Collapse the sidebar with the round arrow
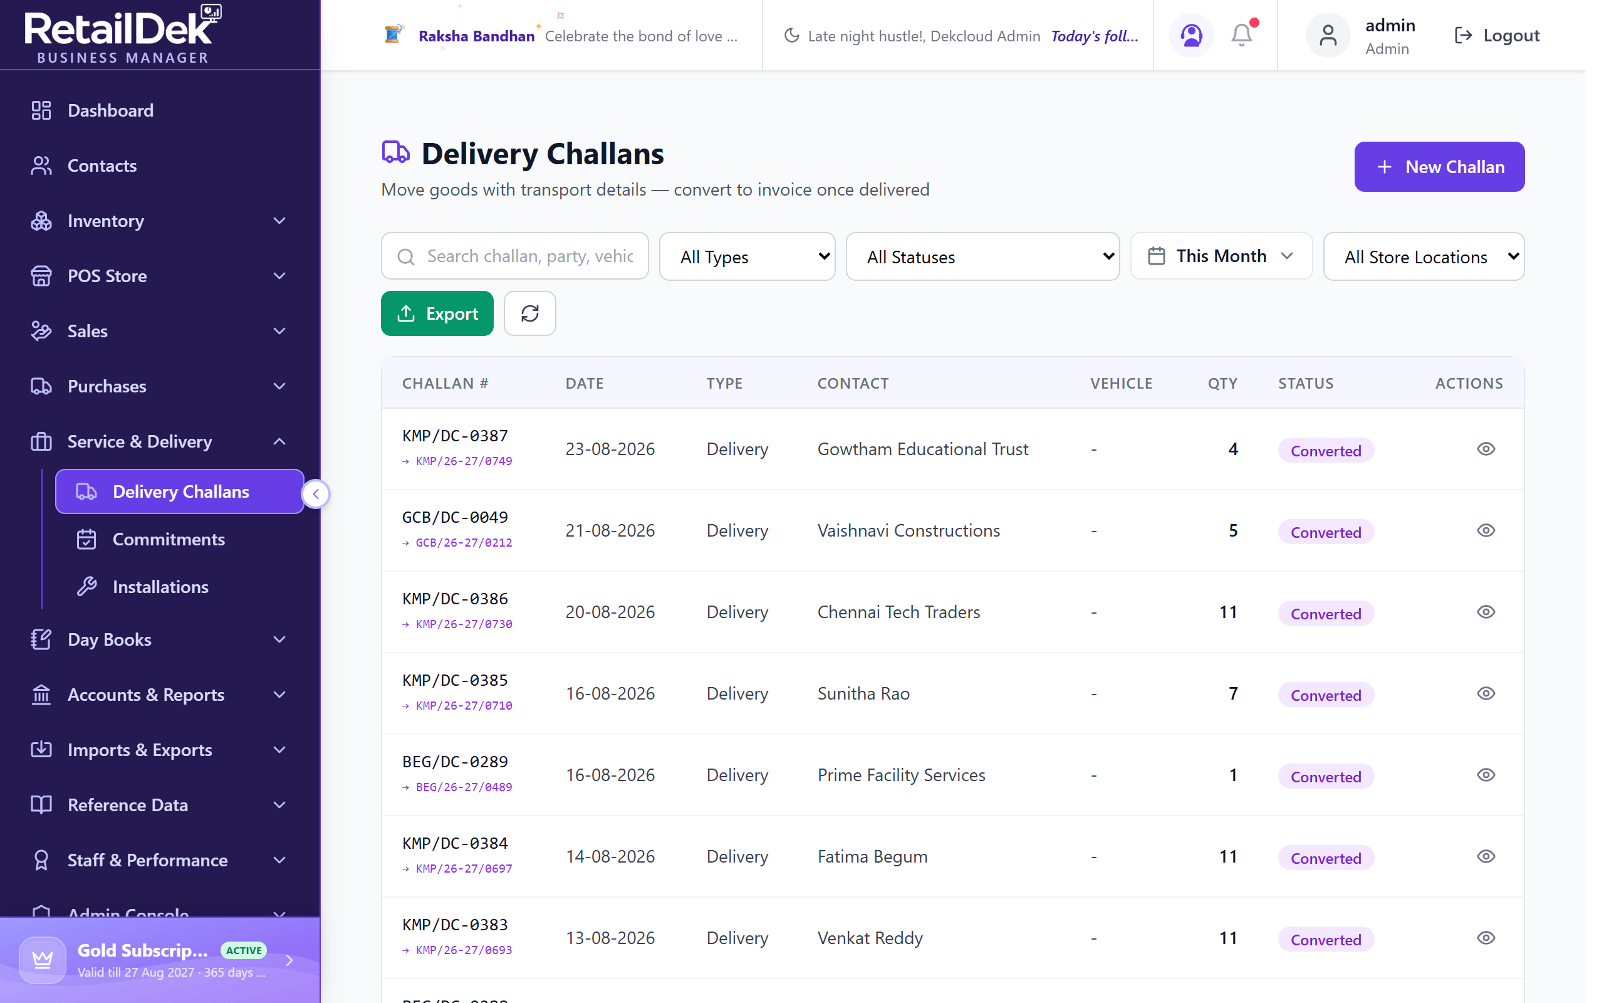Image resolution: width=1604 pixels, height=1003 pixels. 316,493
